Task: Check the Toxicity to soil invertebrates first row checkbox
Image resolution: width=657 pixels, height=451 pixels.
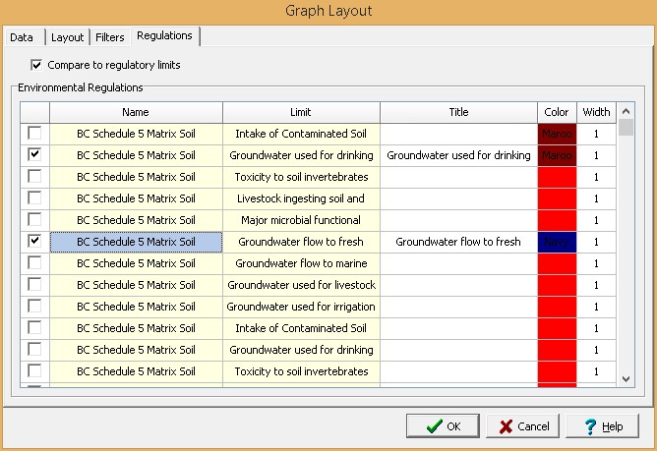Action: pyautogui.click(x=34, y=177)
